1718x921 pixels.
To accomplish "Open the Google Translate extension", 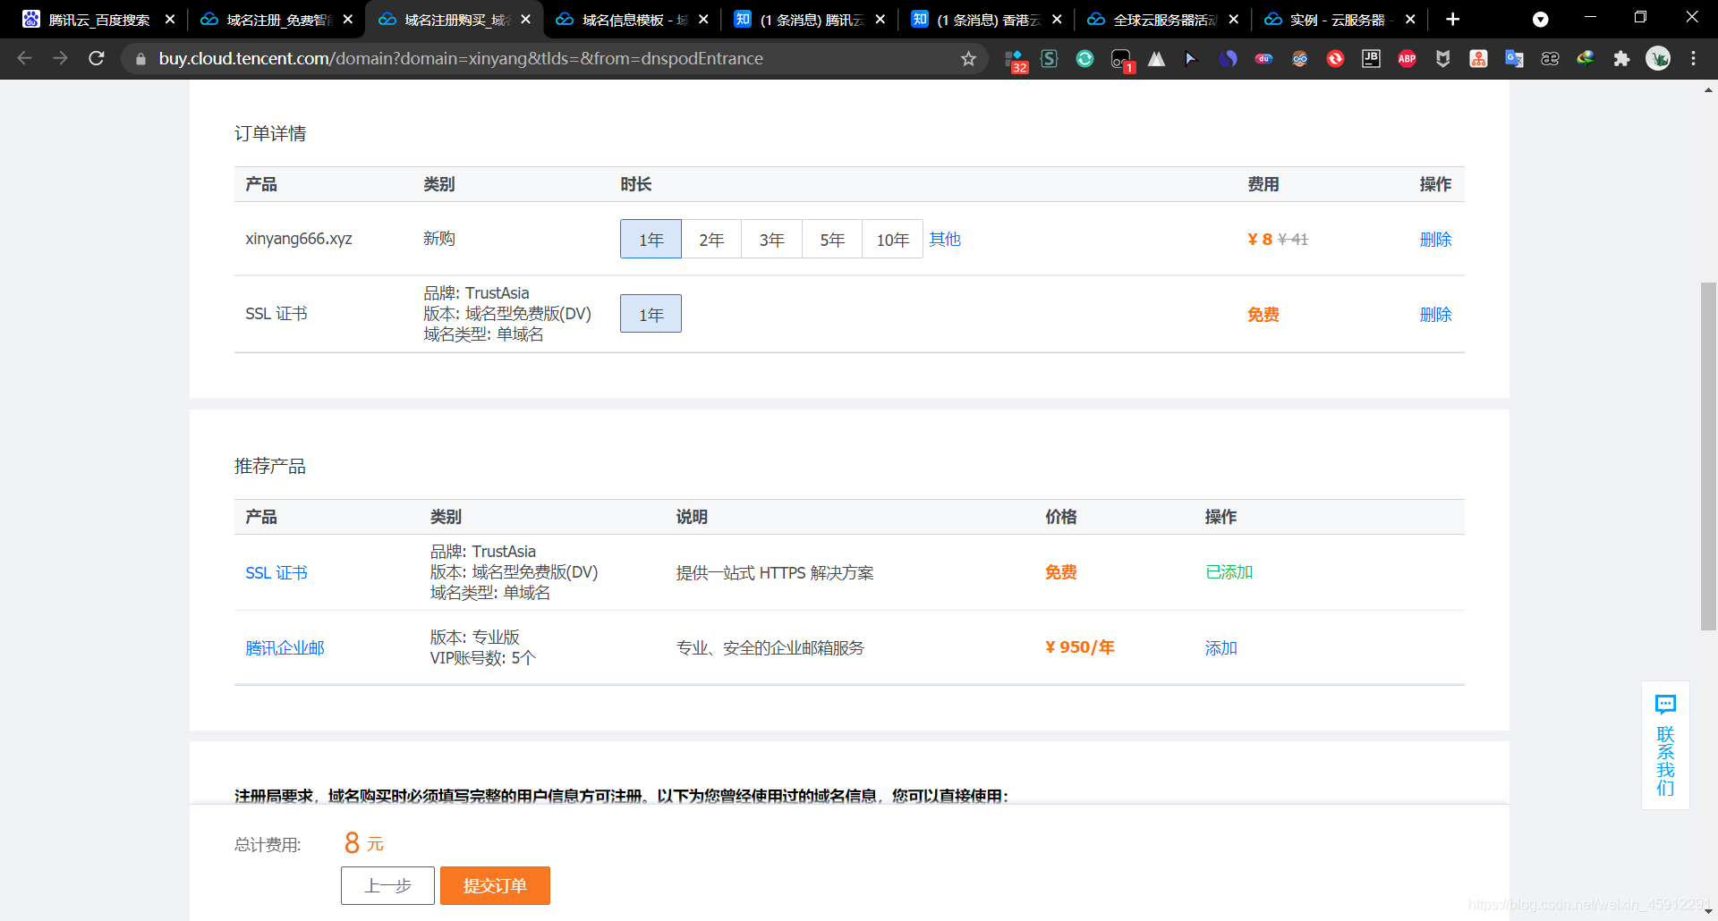I will (x=1514, y=59).
